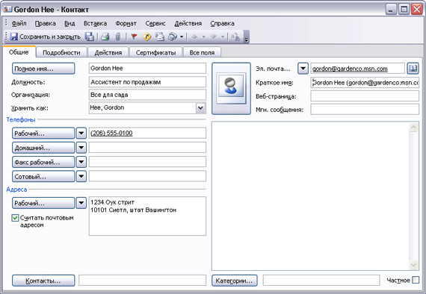Open the Хранить как dropdown
The image size is (426, 294).
click(200, 108)
